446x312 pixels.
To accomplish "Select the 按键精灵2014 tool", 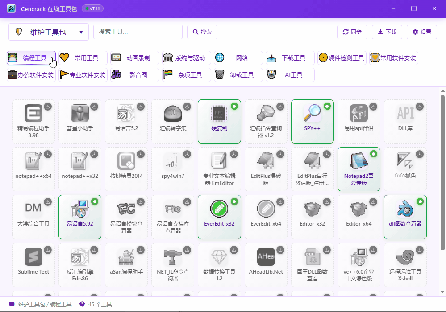I will [x=126, y=169].
